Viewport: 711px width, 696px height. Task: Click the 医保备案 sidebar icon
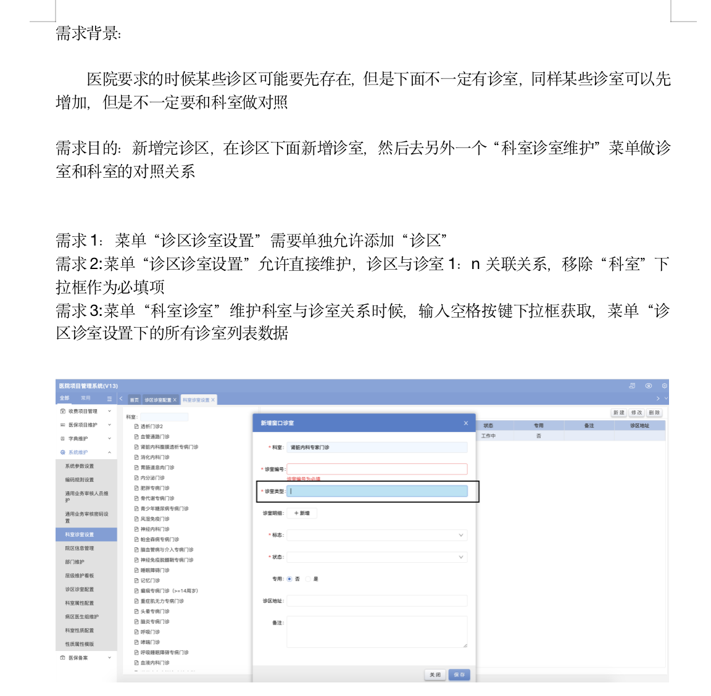tap(62, 658)
